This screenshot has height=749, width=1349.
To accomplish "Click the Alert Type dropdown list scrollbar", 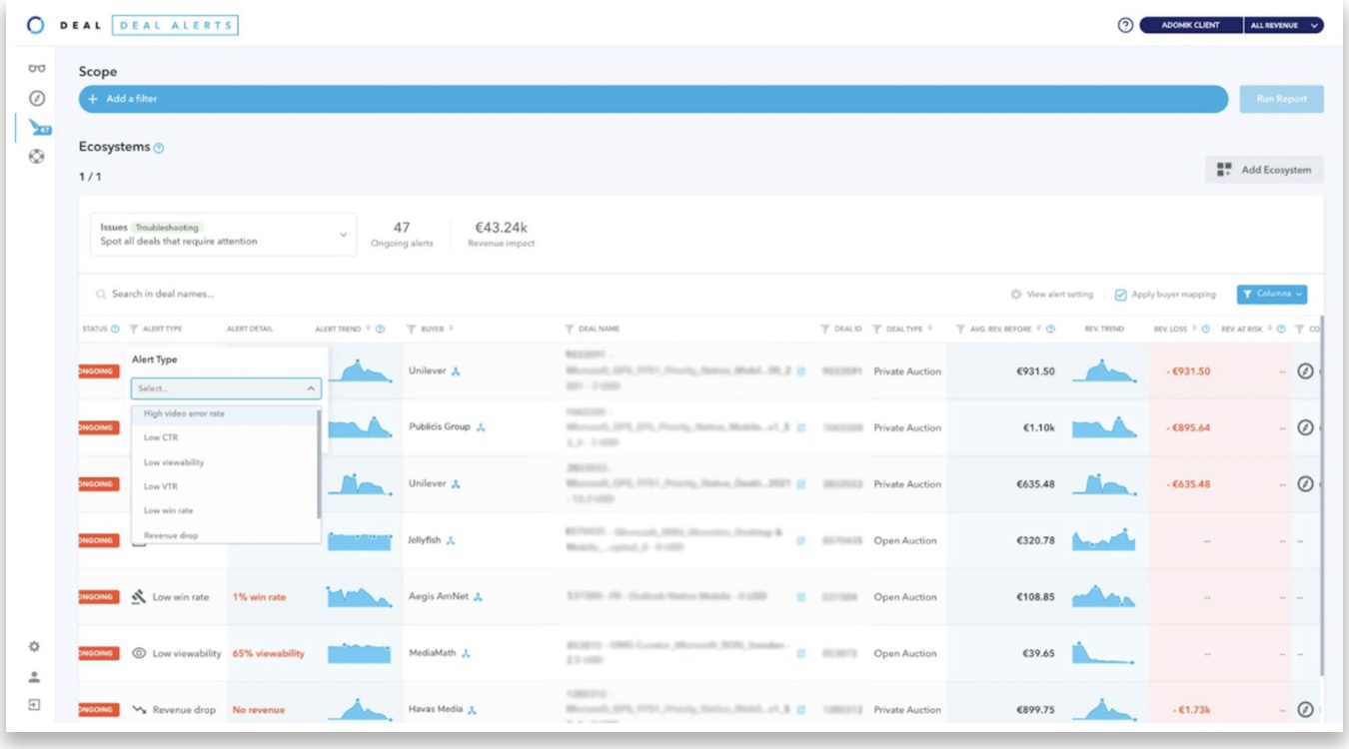I will 320,464.
